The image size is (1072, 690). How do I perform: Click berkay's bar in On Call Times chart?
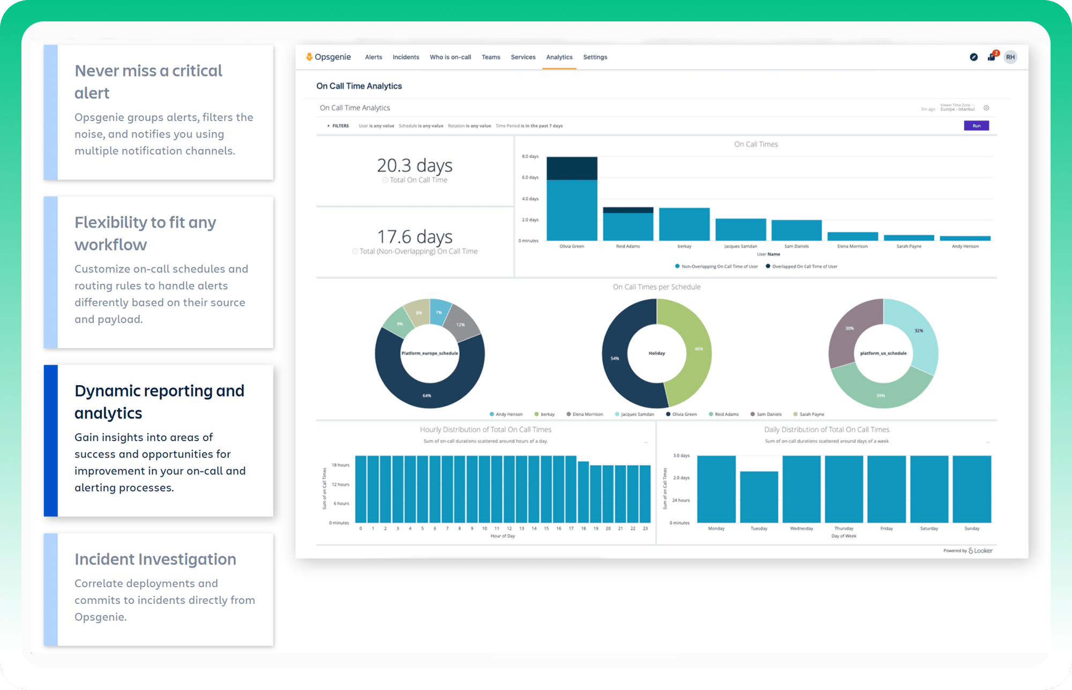(684, 224)
